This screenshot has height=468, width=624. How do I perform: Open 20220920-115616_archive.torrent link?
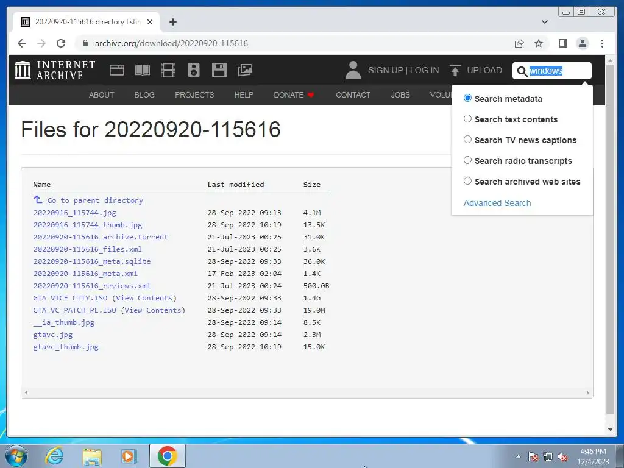[101, 237]
